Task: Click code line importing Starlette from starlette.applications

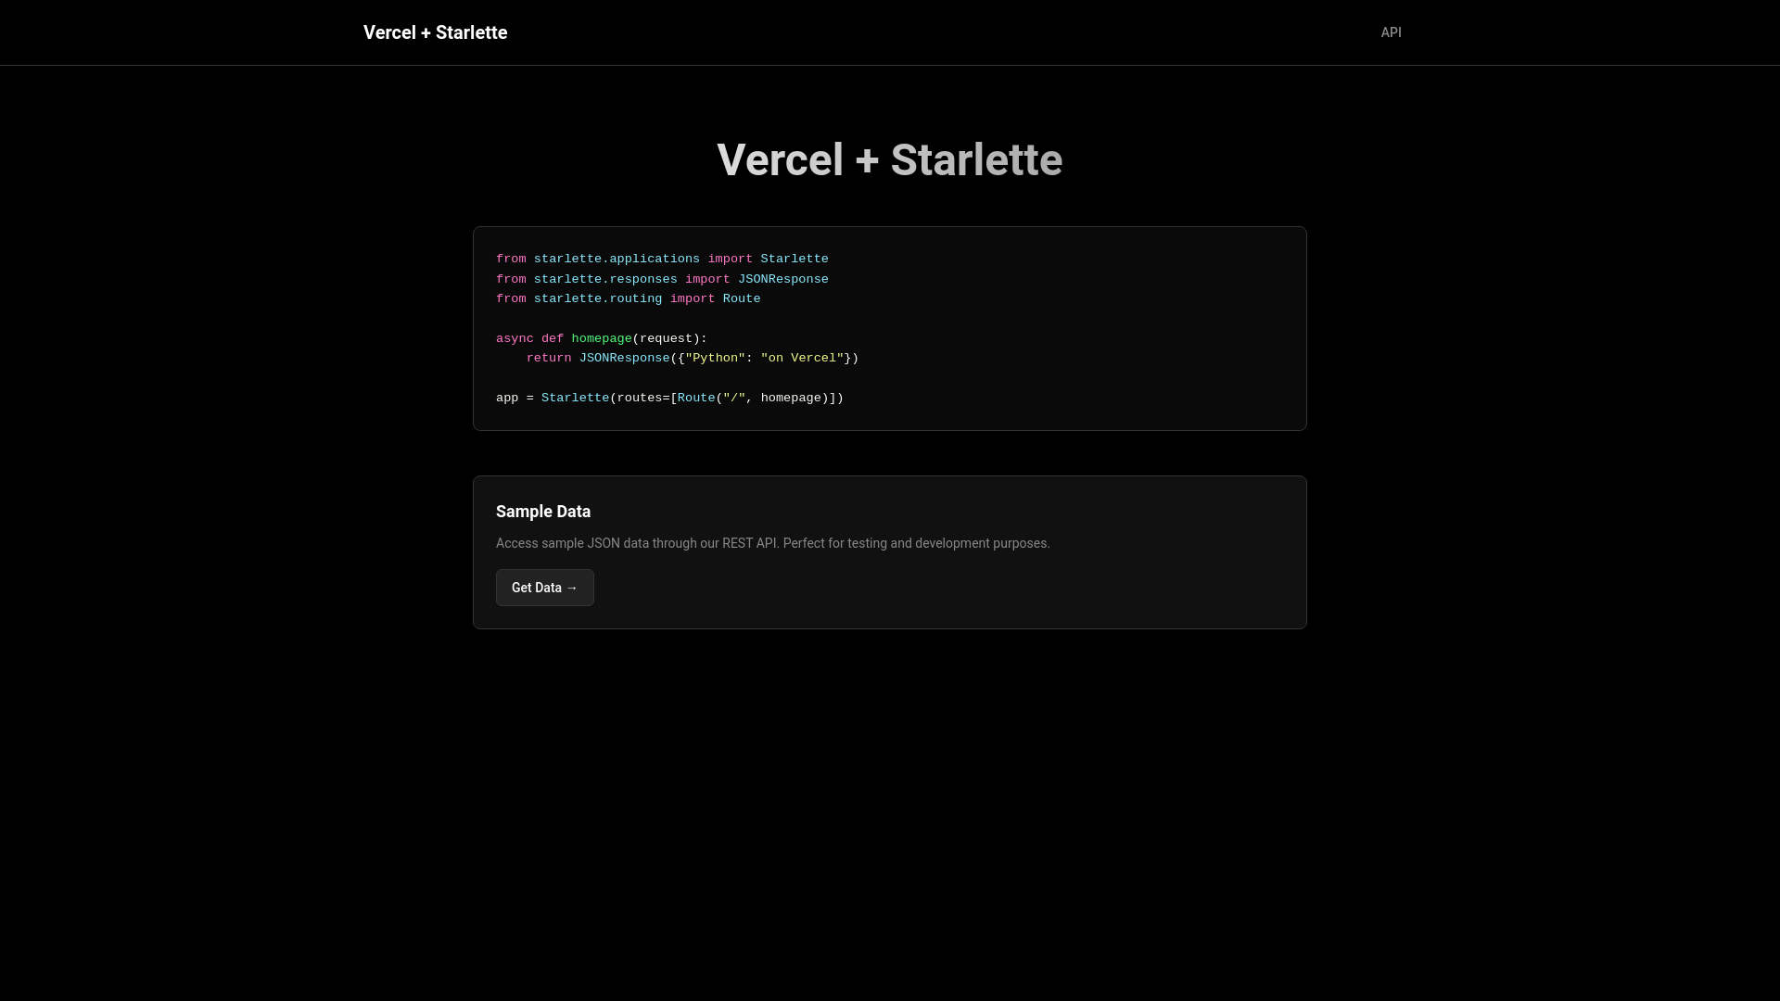Action: coord(662,259)
